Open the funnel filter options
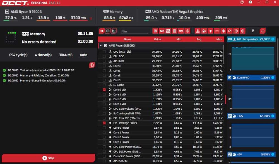Viewport: 279px width, 164px height. point(253,31)
